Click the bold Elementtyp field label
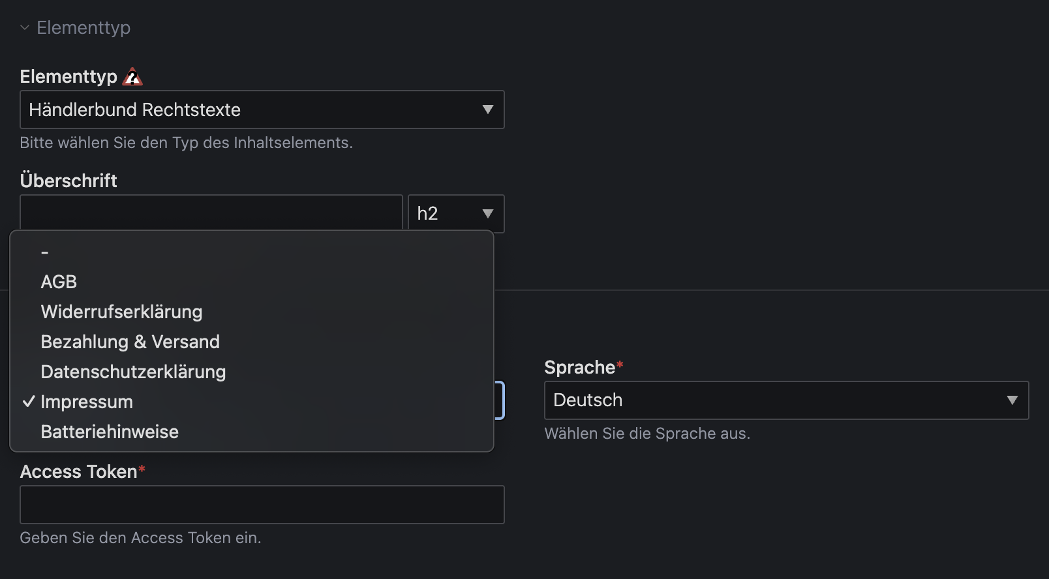Image resolution: width=1049 pixels, height=579 pixels. click(x=68, y=77)
